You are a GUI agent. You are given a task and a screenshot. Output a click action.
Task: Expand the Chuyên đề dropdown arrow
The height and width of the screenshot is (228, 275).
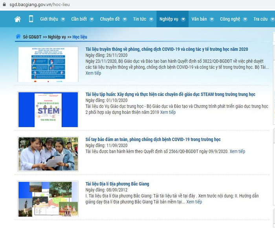(x=125, y=19)
